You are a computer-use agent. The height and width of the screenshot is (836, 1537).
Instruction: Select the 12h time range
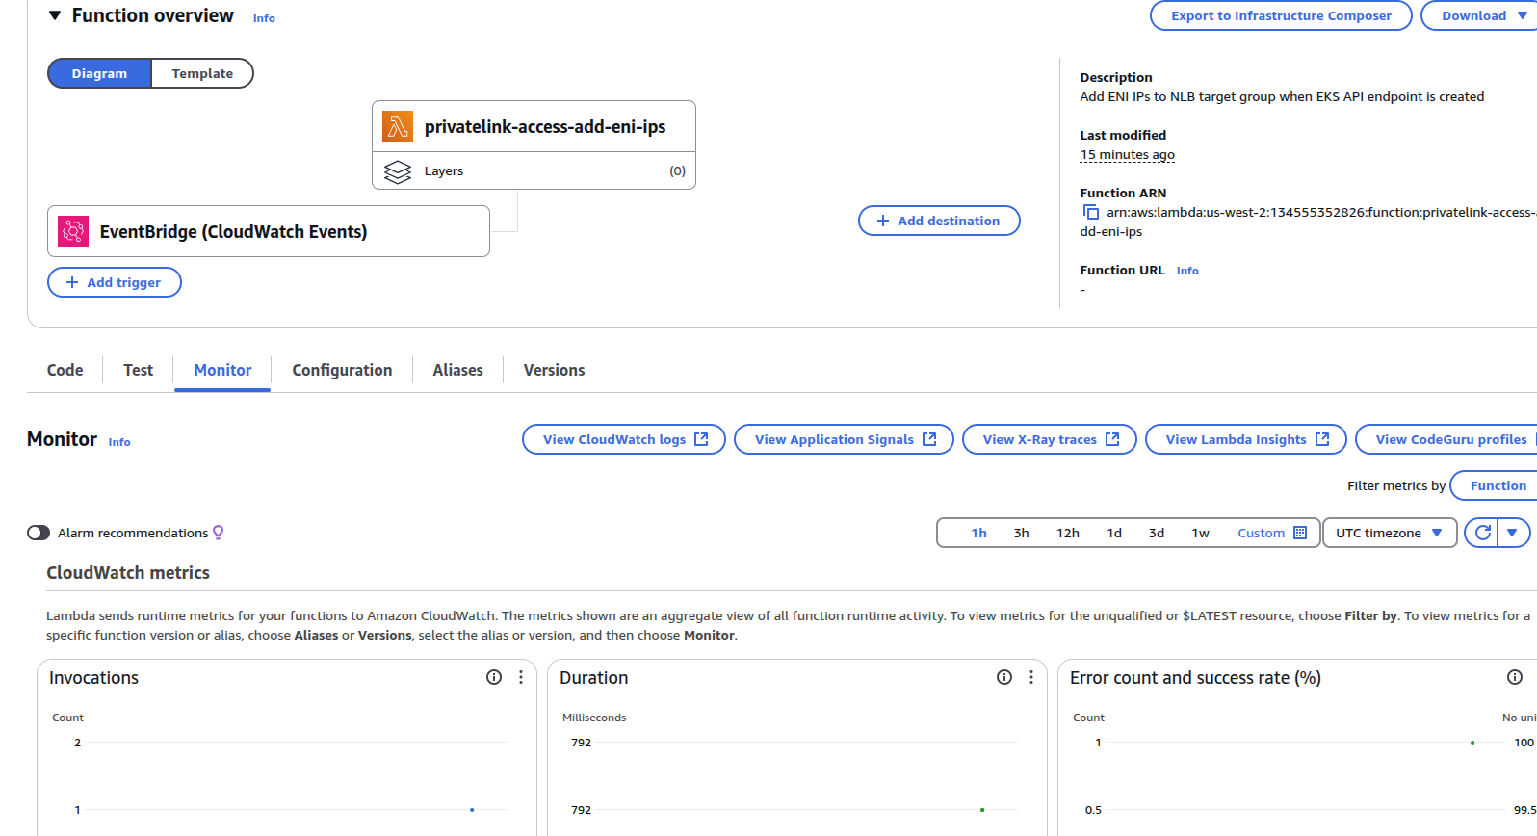coord(1067,533)
